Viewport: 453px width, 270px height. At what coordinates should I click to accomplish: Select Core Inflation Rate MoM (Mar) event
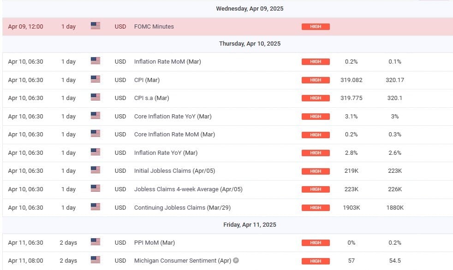point(174,135)
